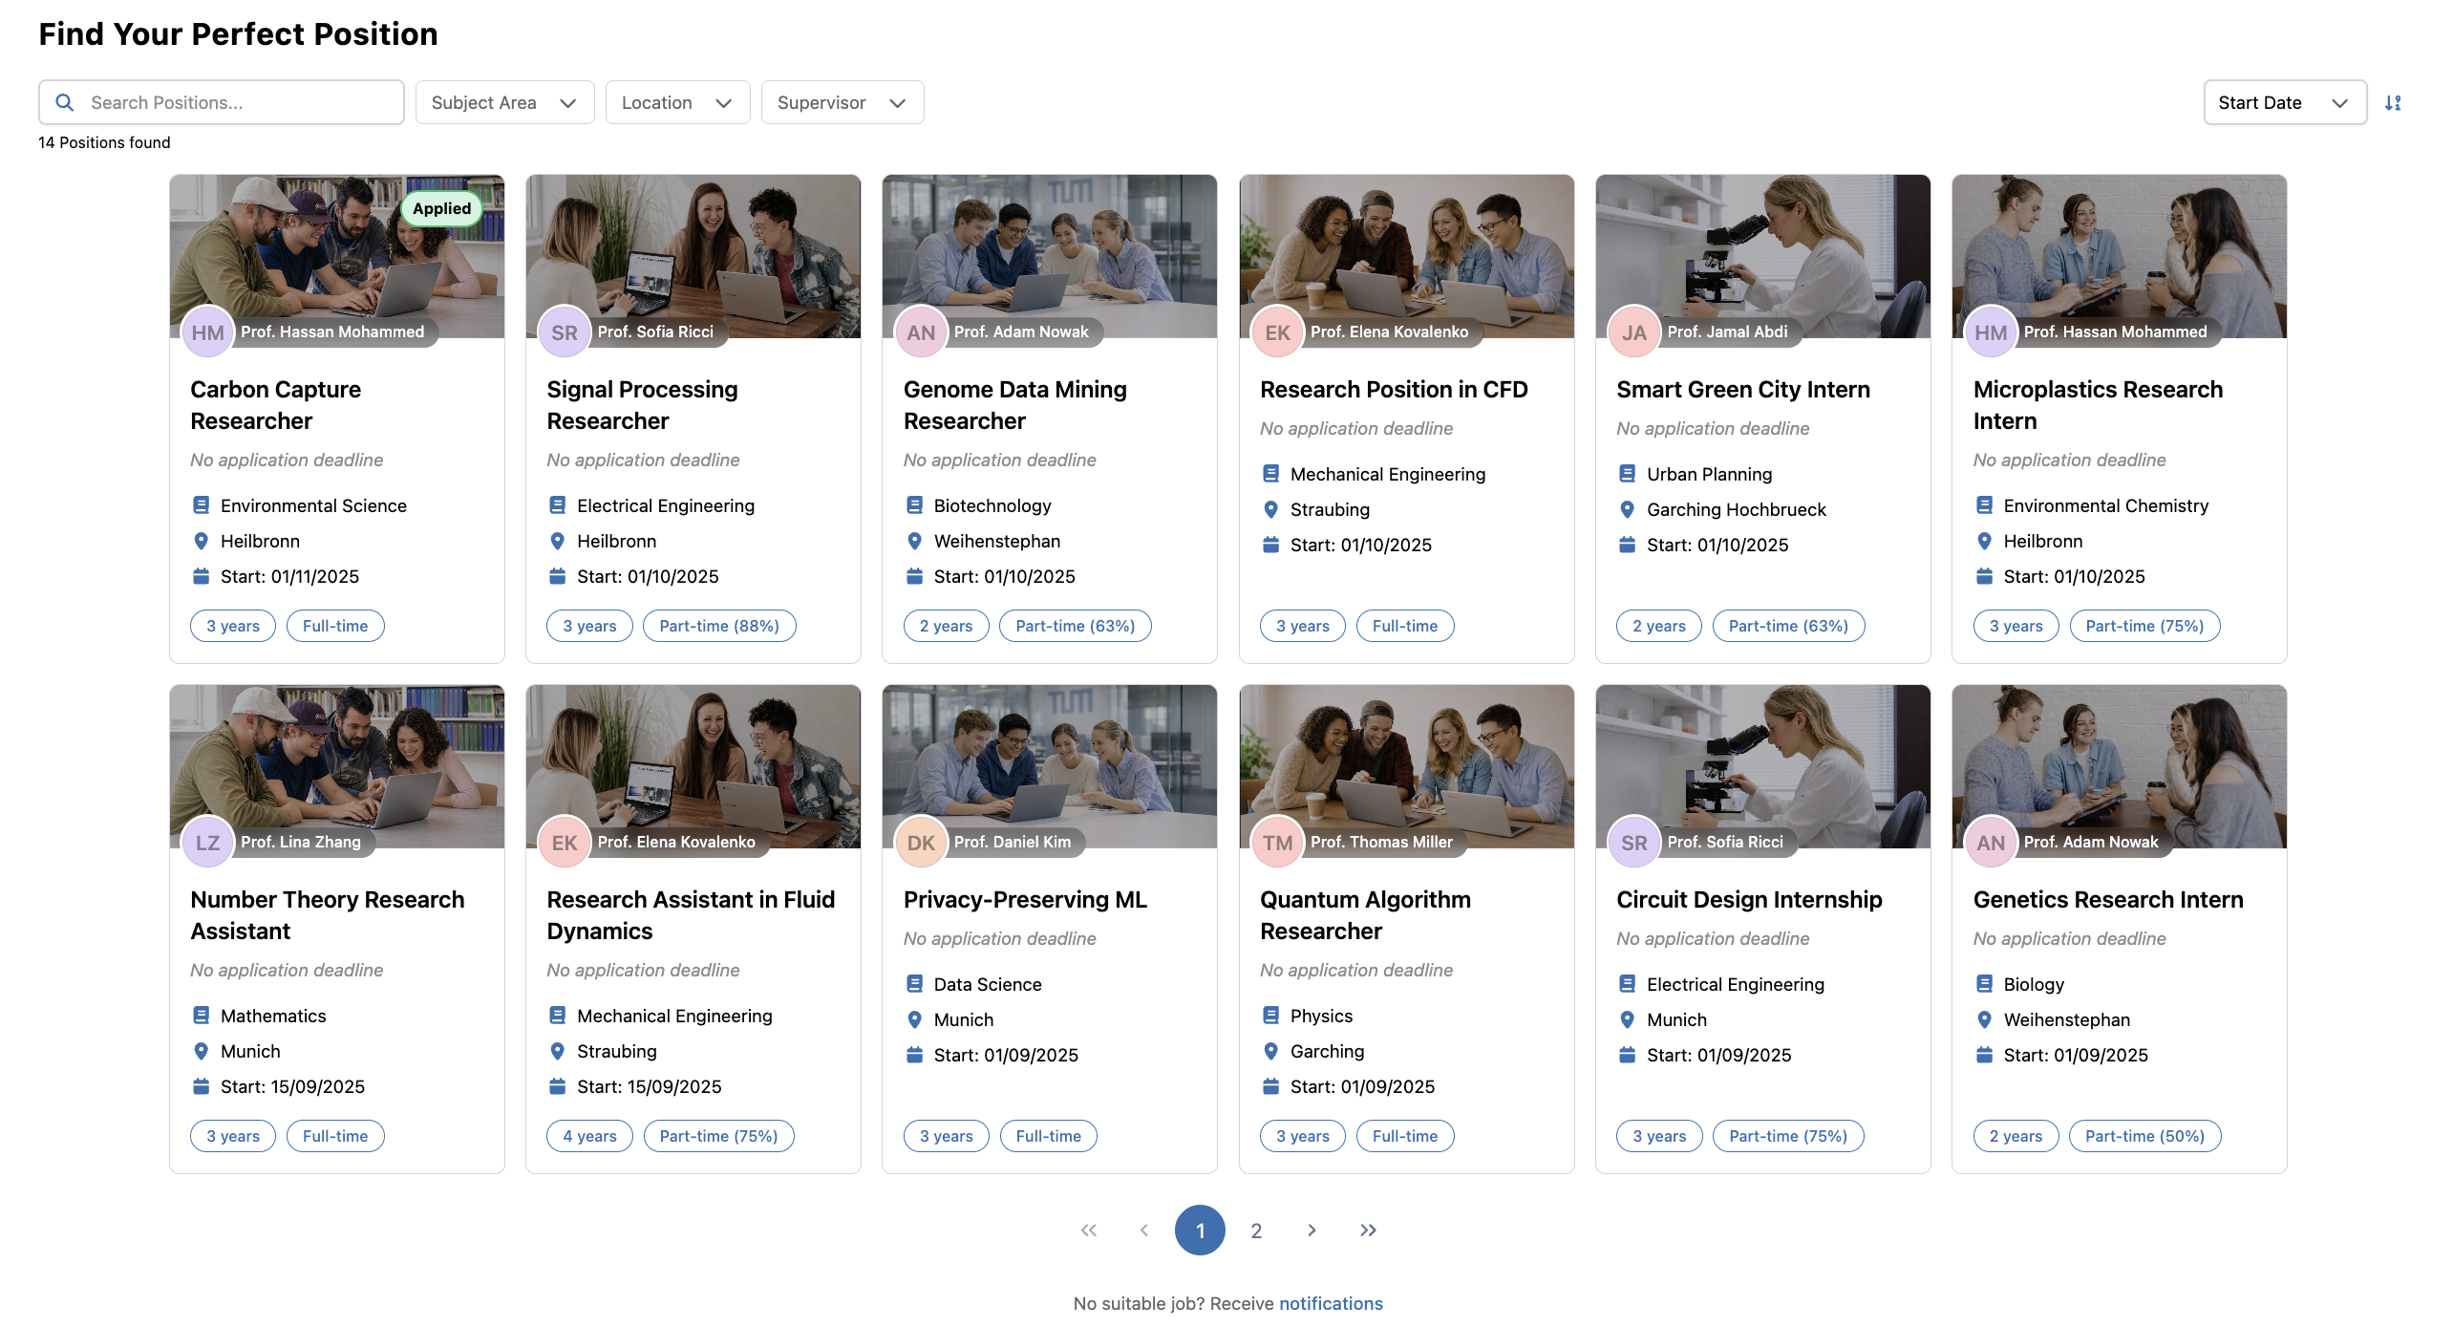
Task: Click subject icon beside Biology
Action: 1984,984
